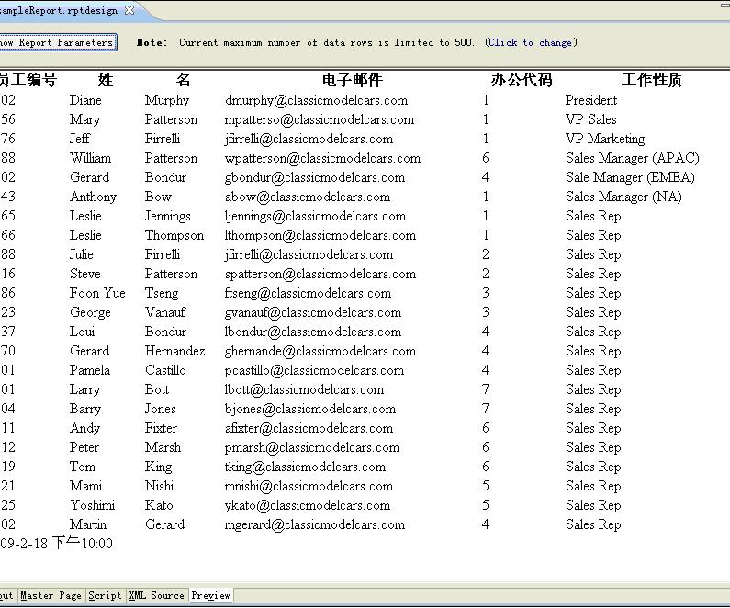Screen dimensions: 730x608
Task: Click email ljennings@classicmodelcars.com
Action: click(x=315, y=216)
